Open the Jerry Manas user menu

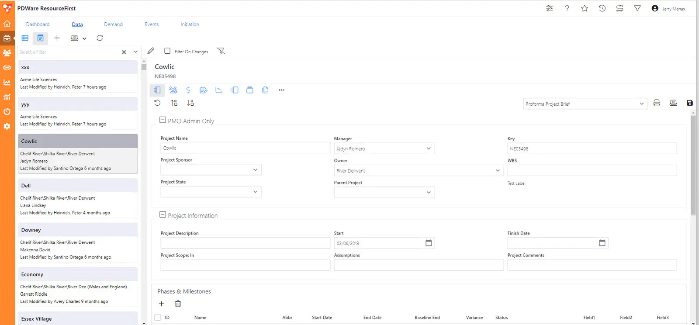[668, 8]
